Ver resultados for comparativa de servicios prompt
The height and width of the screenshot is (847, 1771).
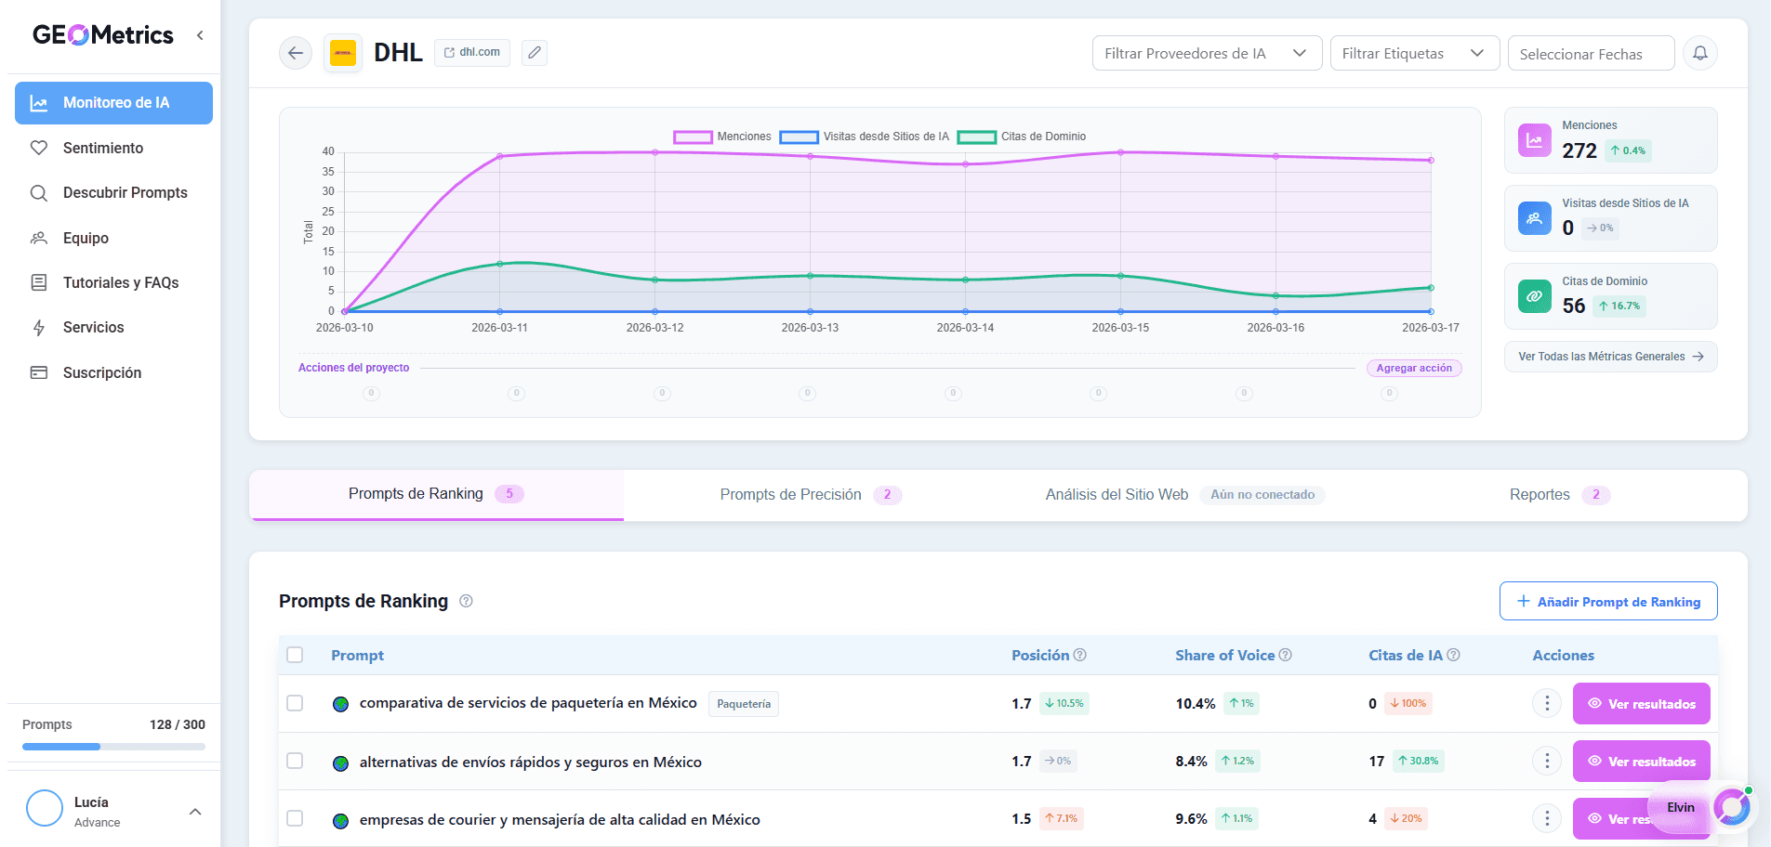coord(1641,703)
